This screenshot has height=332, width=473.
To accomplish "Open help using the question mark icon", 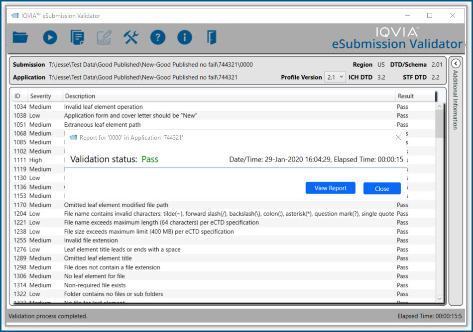I will 158,37.
